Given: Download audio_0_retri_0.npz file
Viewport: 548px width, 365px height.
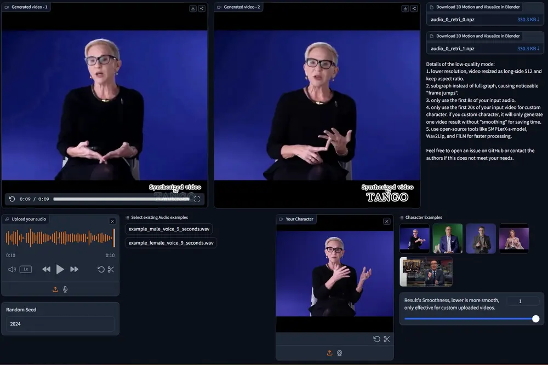Looking at the screenshot, I should 528,20.
